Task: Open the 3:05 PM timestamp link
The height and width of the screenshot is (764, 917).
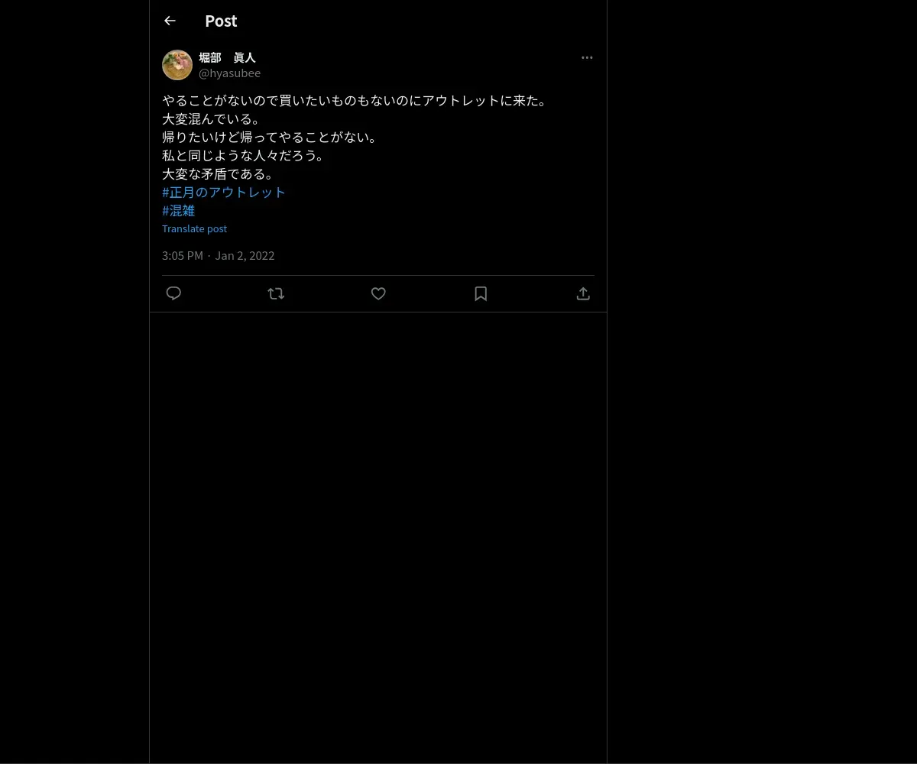Action: [183, 255]
